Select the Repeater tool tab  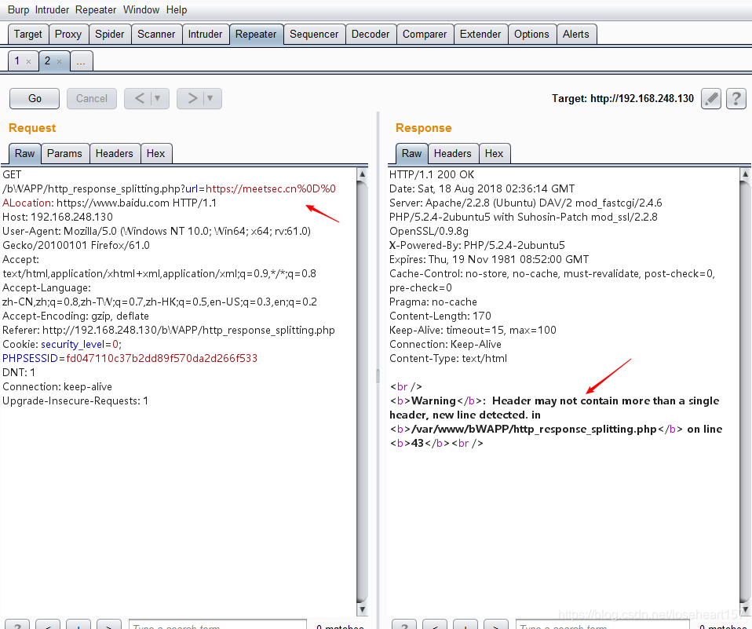pyautogui.click(x=256, y=34)
